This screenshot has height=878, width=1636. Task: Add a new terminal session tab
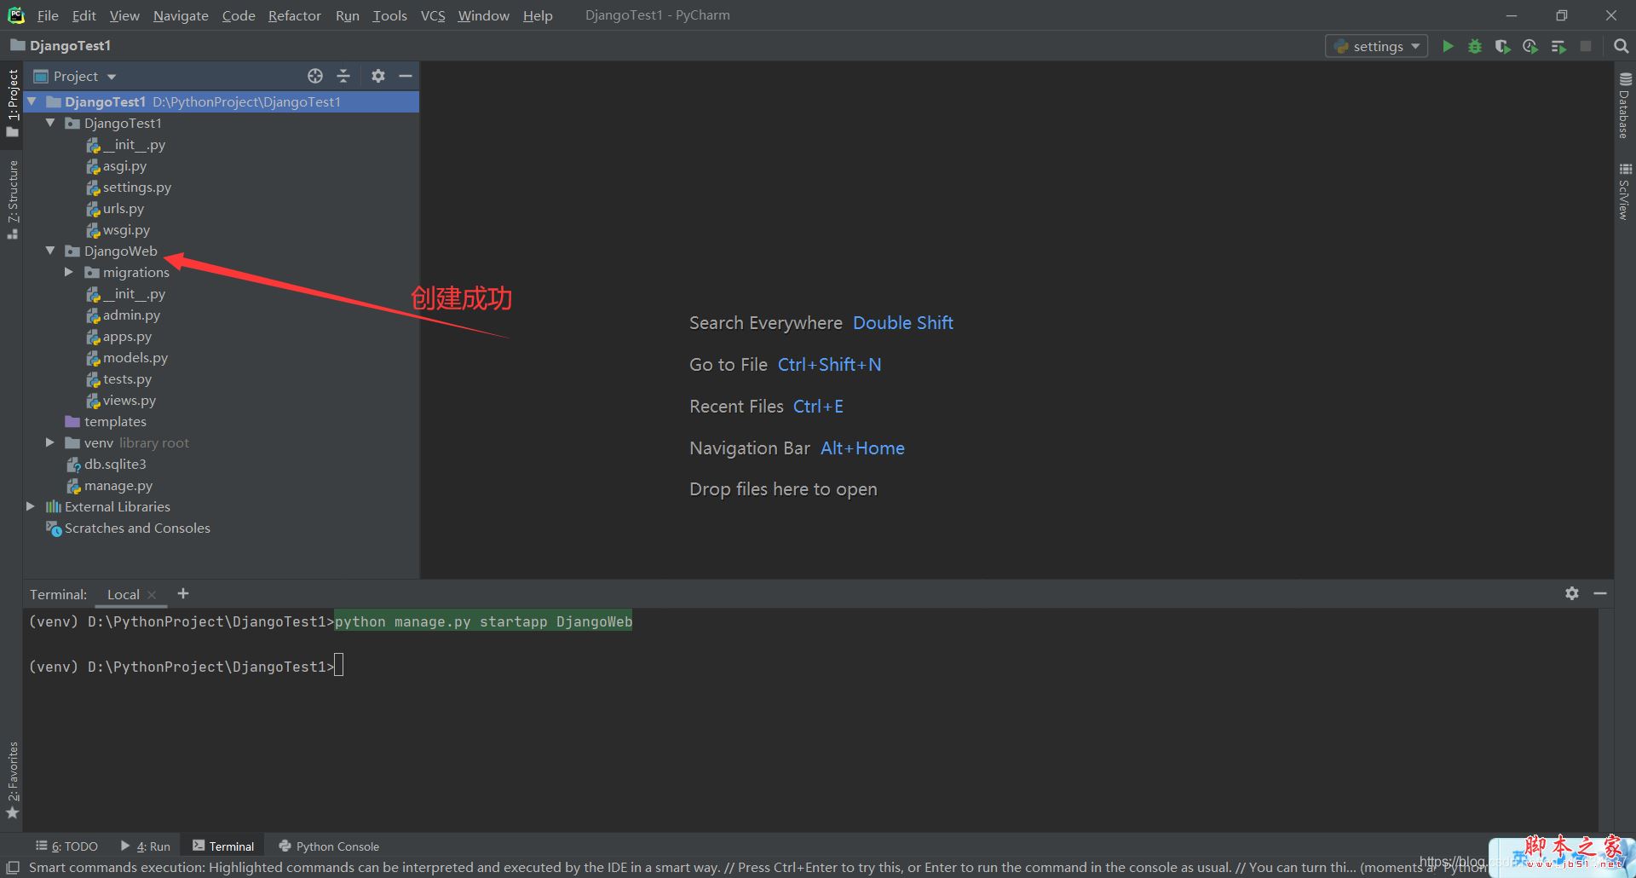click(182, 593)
